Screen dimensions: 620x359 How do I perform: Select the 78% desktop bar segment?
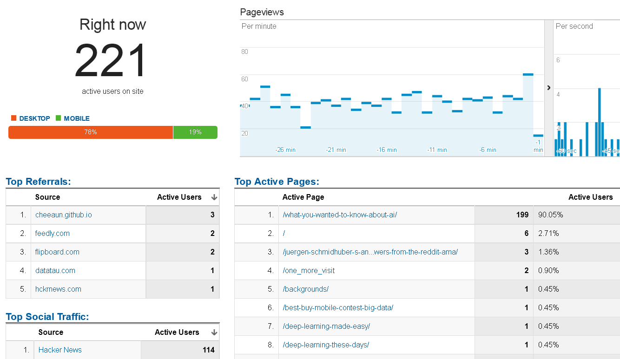coord(91,132)
